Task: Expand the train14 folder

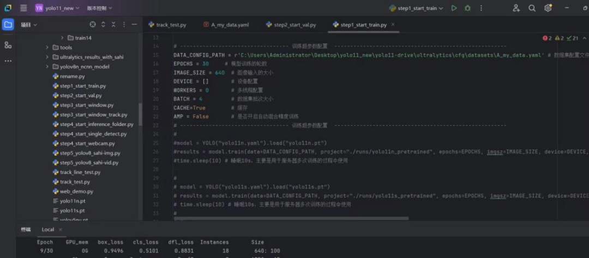Action: (x=62, y=38)
